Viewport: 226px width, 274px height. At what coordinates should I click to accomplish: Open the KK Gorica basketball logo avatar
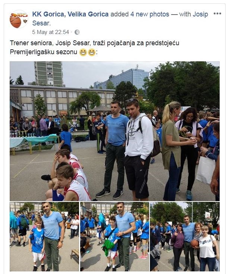(19, 19)
